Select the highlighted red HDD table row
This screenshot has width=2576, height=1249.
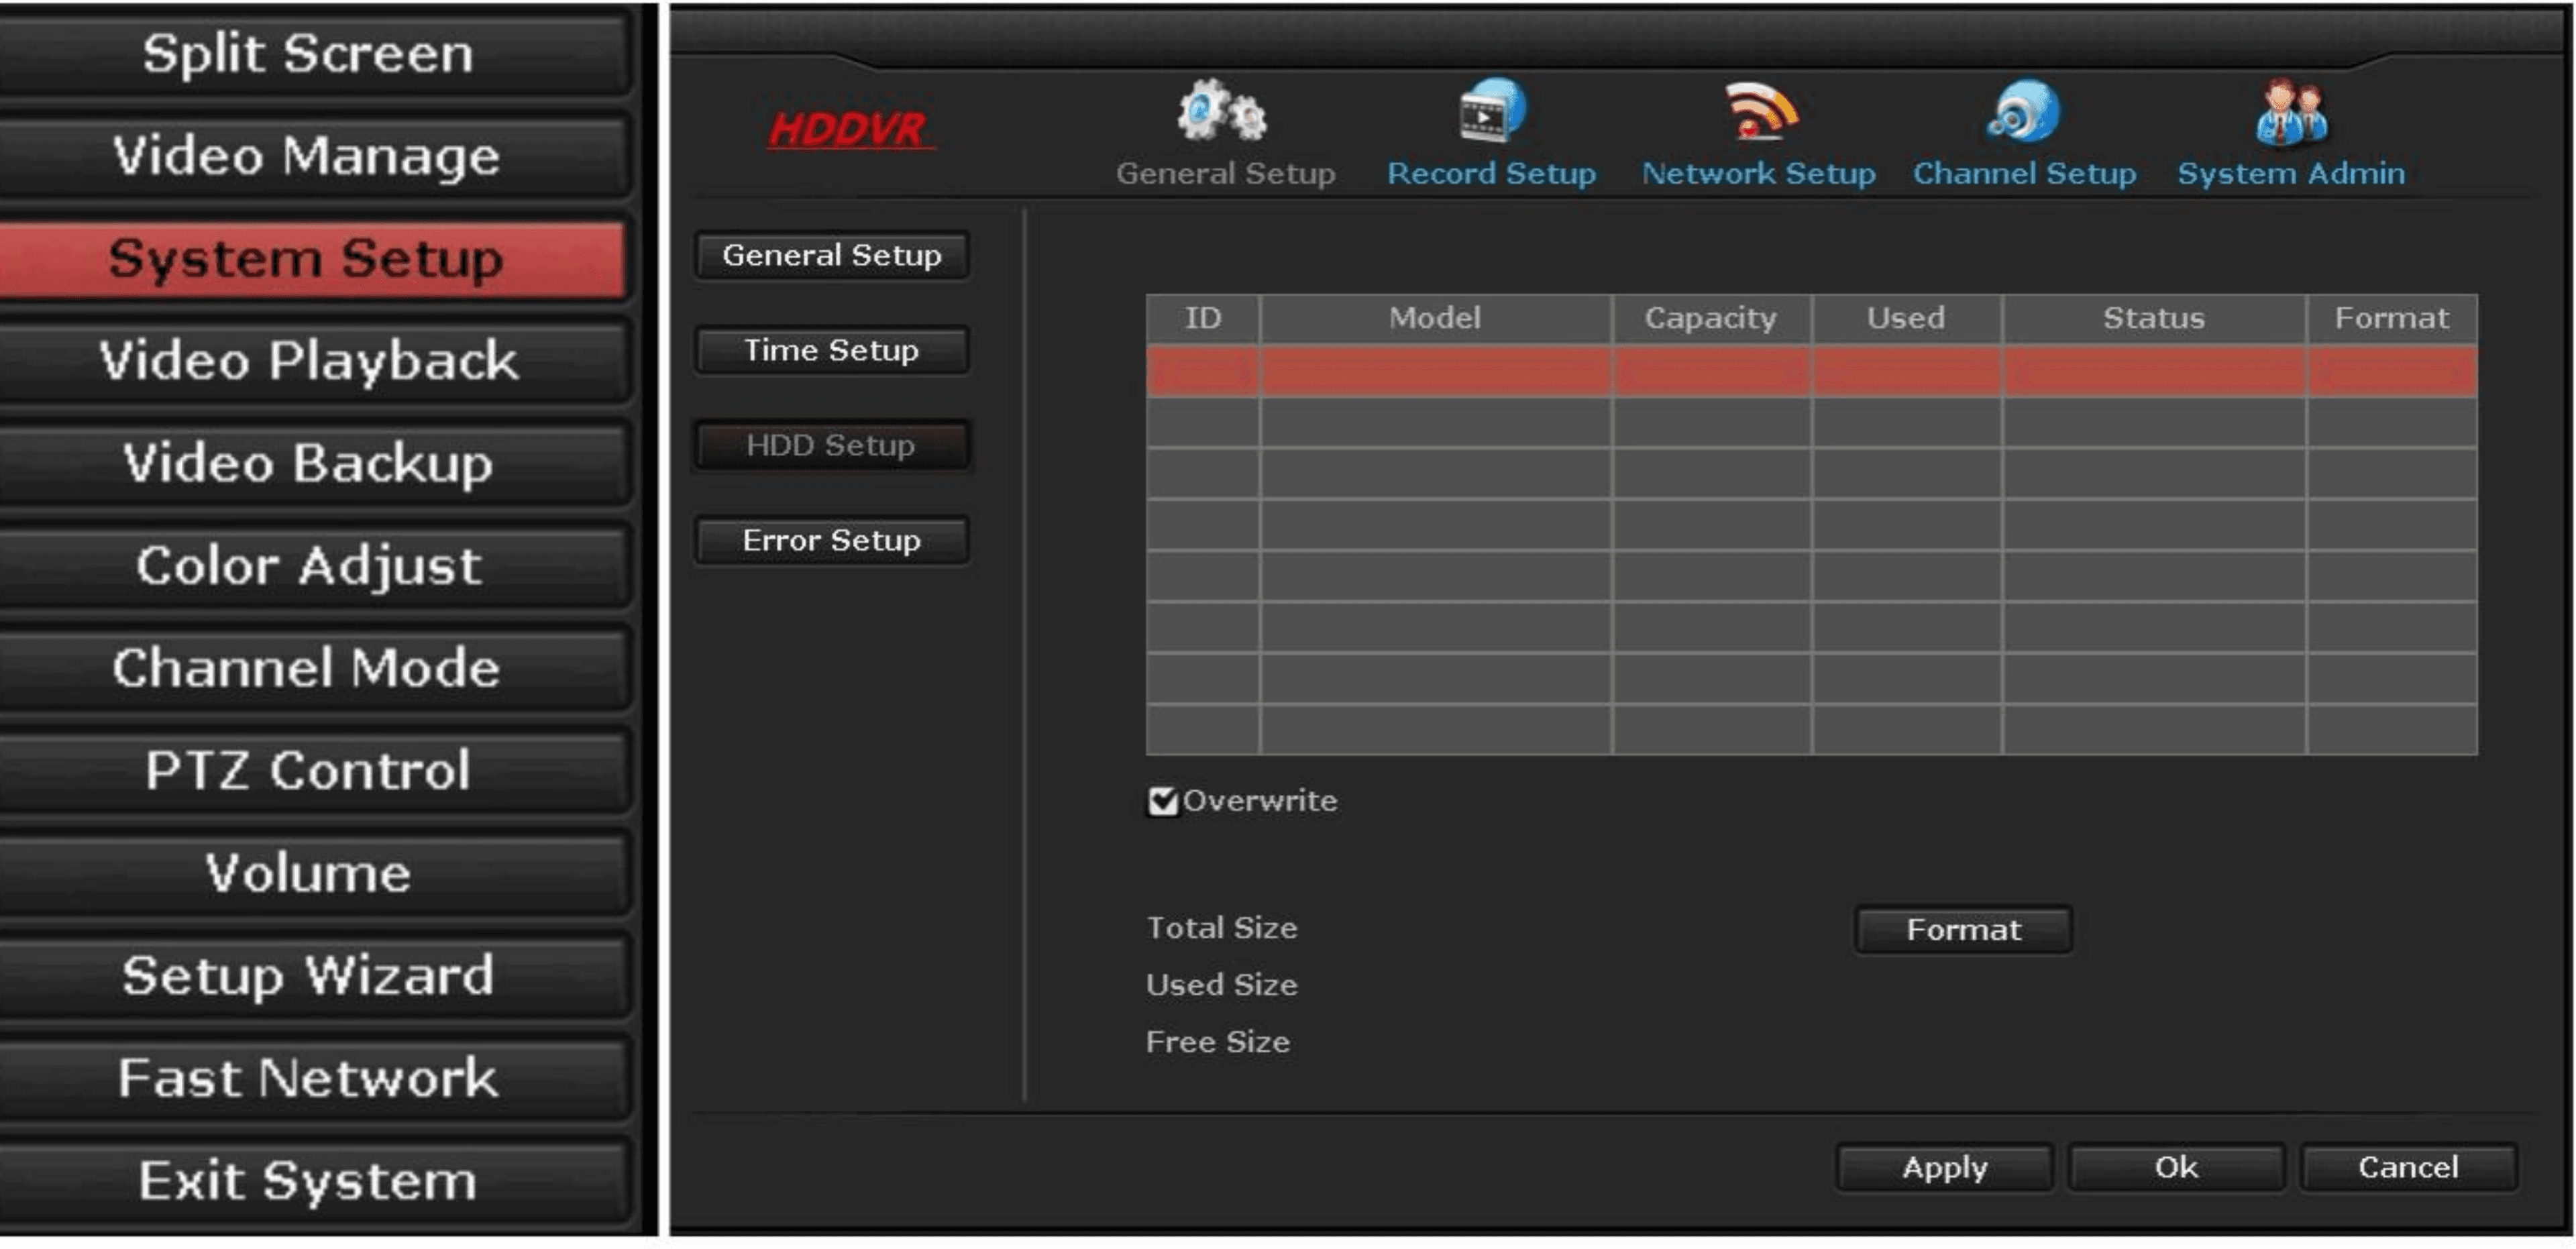1811,372
